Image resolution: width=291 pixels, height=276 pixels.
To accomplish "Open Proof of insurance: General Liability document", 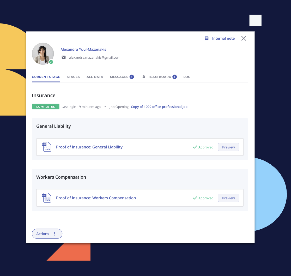I will (x=89, y=147).
